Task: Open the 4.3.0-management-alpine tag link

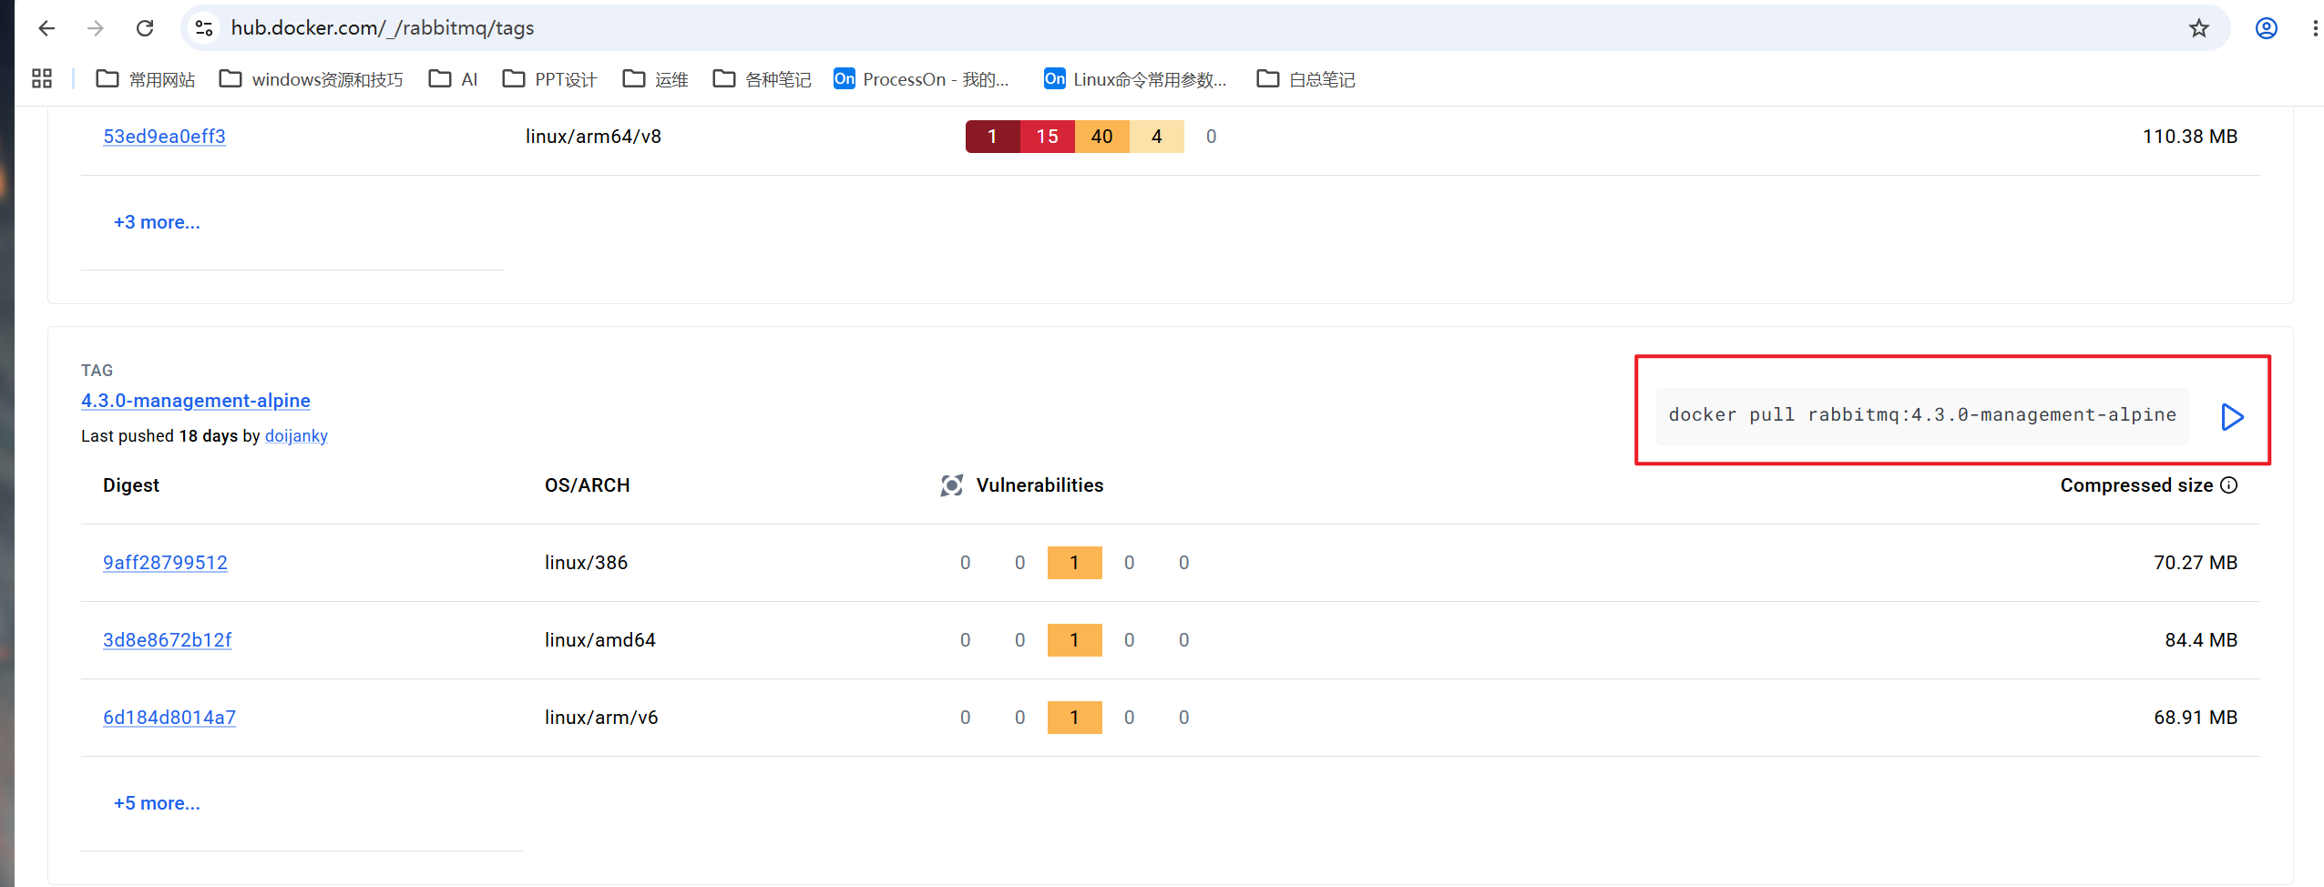Action: pos(196,401)
